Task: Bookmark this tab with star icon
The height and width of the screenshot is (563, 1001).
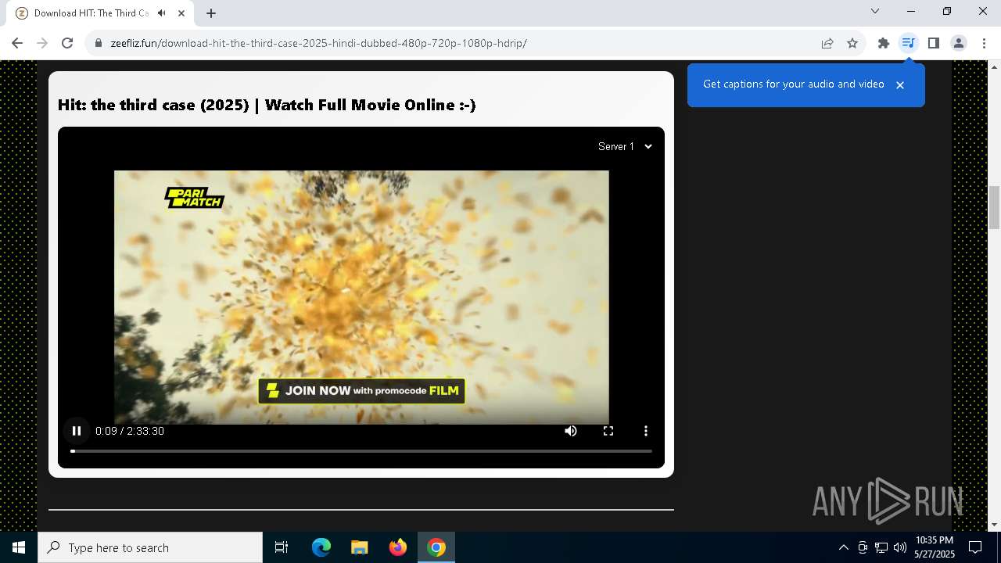Action: click(x=852, y=43)
